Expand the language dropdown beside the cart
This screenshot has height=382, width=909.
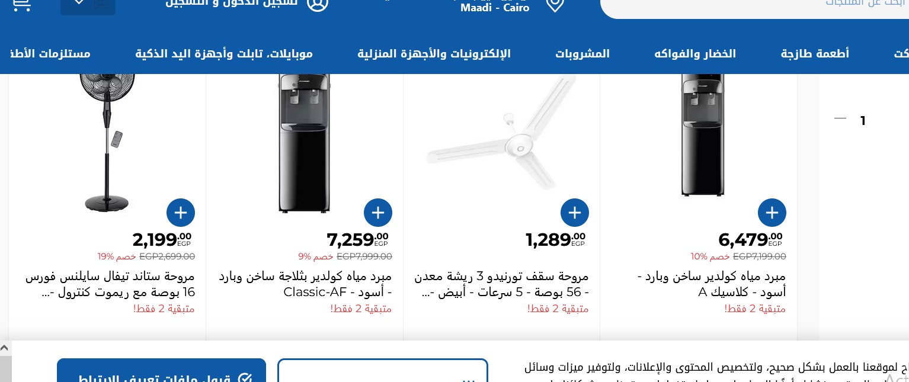pyautogui.click(x=88, y=5)
